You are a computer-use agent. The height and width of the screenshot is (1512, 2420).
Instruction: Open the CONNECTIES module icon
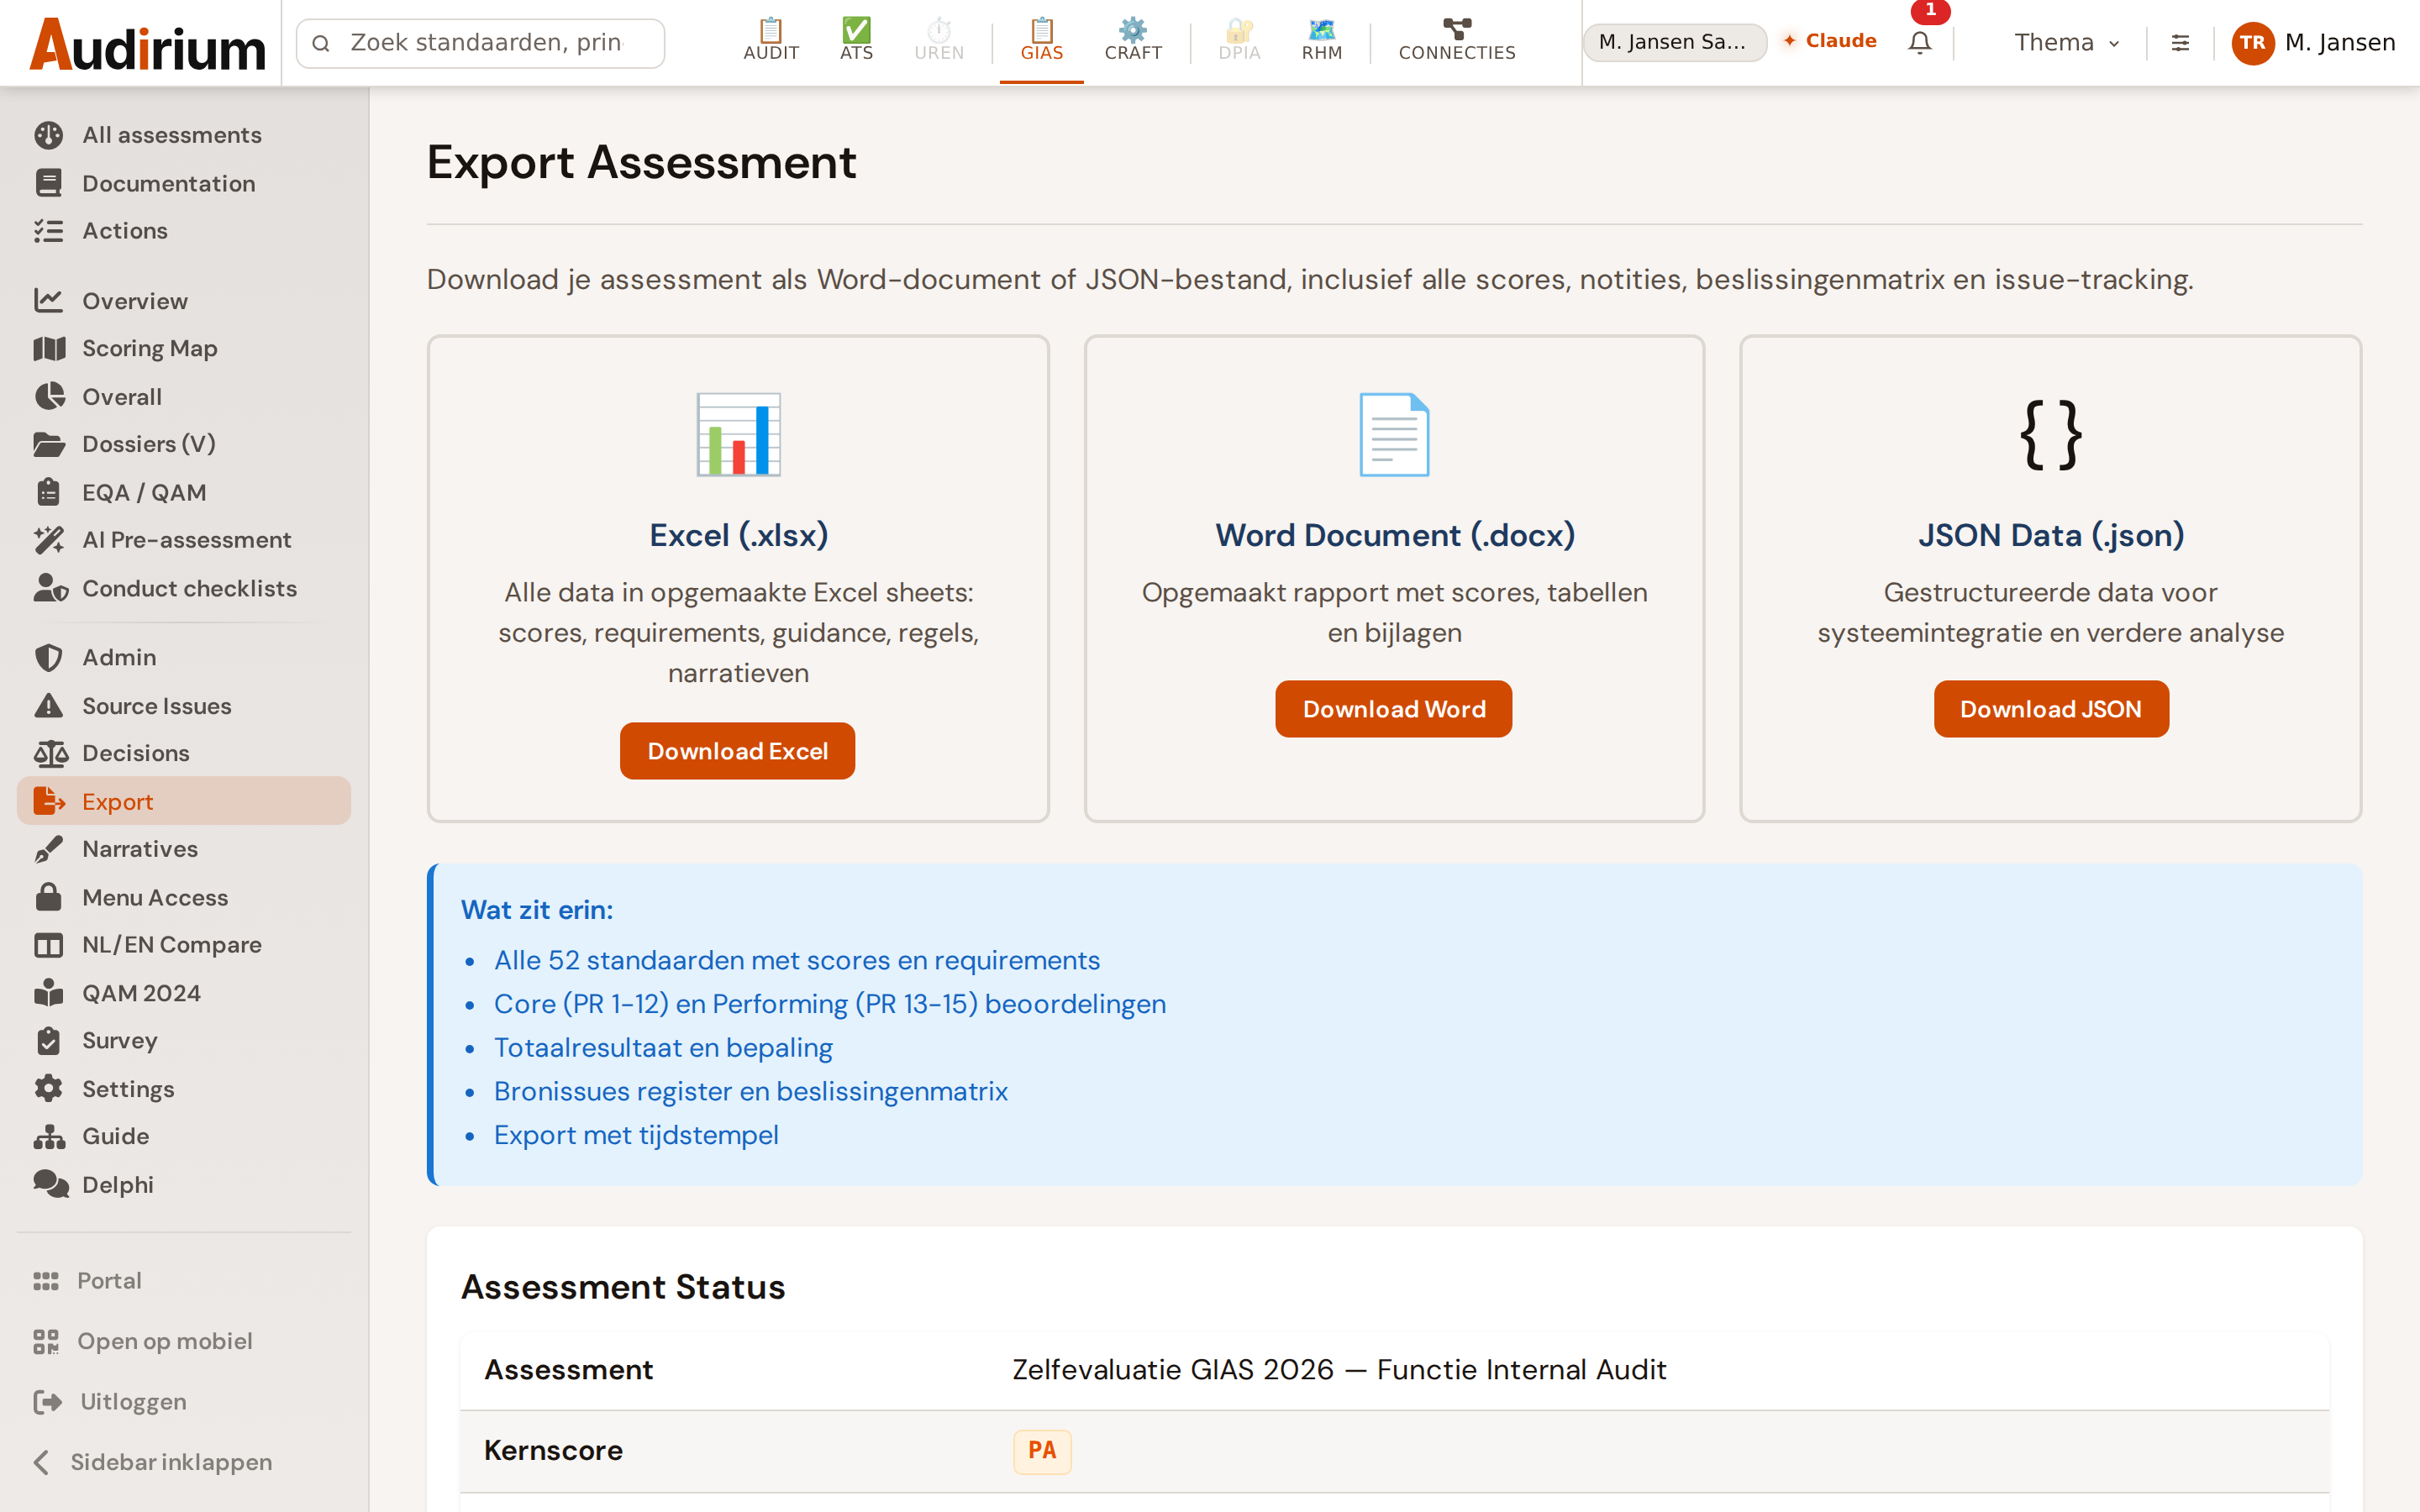coord(1457,41)
